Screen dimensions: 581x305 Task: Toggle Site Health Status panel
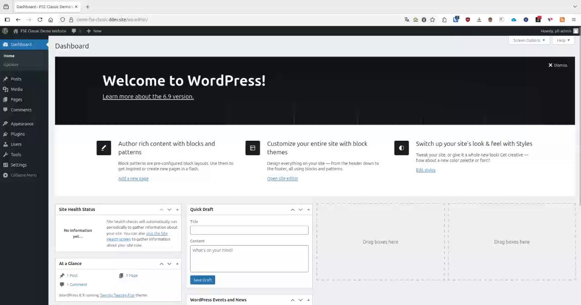[177, 210]
